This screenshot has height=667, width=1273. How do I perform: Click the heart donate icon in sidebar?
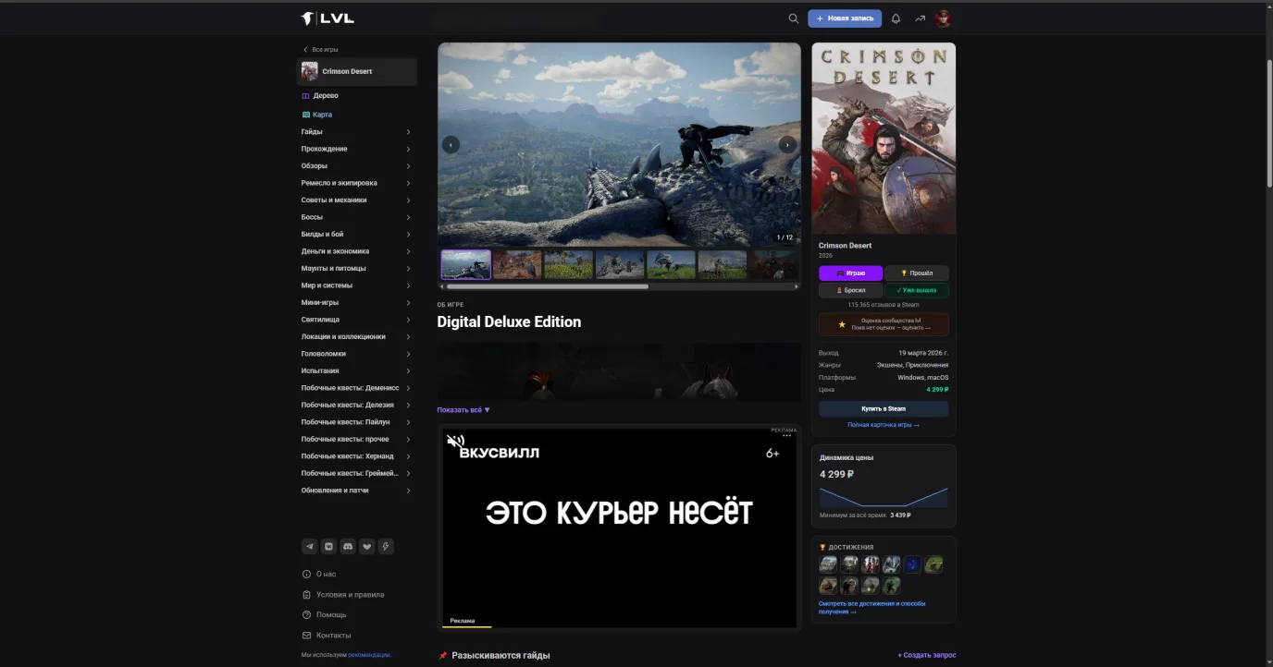click(x=367, y=546)
